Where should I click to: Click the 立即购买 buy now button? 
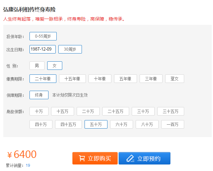(x=95, y=158)
